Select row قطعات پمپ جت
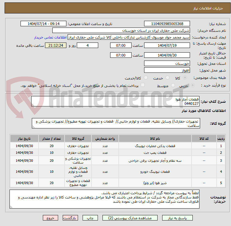The width and height of the screenshot is (231, 226). [x=118, y=153]
